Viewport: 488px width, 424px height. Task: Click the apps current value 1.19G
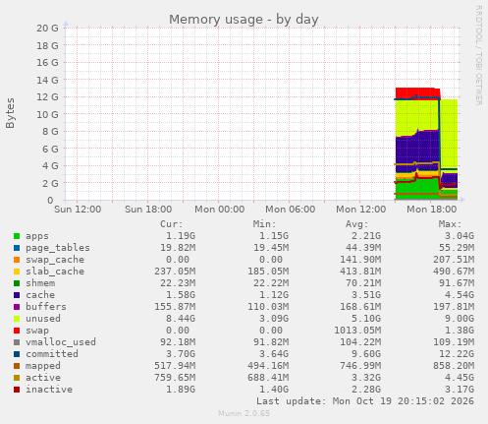(x=181, y=236)
